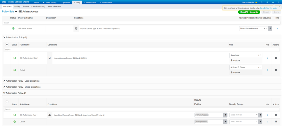Add a new authentication rule with plus icon
Image resolution: width=282 pixels, height=126 pixels.
[7, 44]
